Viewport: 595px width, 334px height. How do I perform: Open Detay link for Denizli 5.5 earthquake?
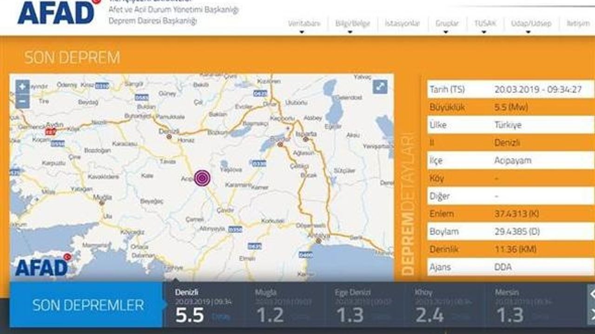[x=220, y=317]
